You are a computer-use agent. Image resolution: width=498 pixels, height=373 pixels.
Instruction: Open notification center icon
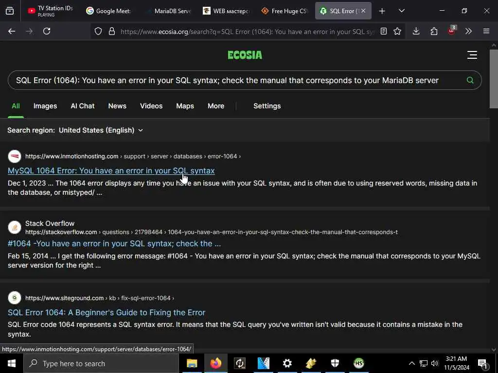click(483, 364)
